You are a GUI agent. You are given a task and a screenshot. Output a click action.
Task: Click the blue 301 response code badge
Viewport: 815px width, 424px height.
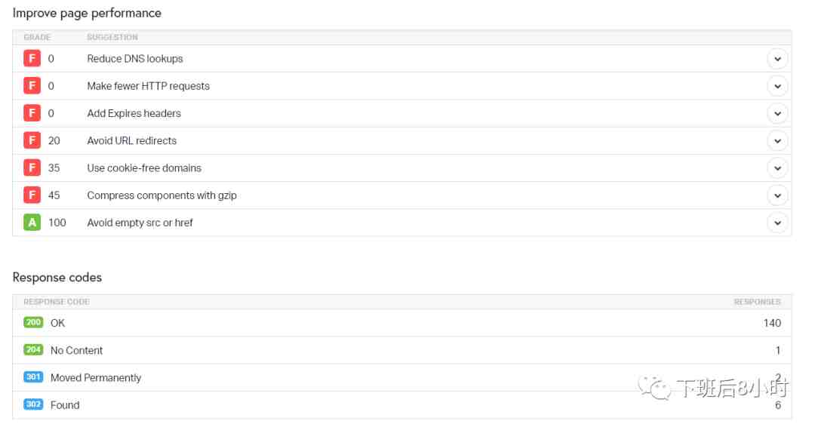pos(33,377)
